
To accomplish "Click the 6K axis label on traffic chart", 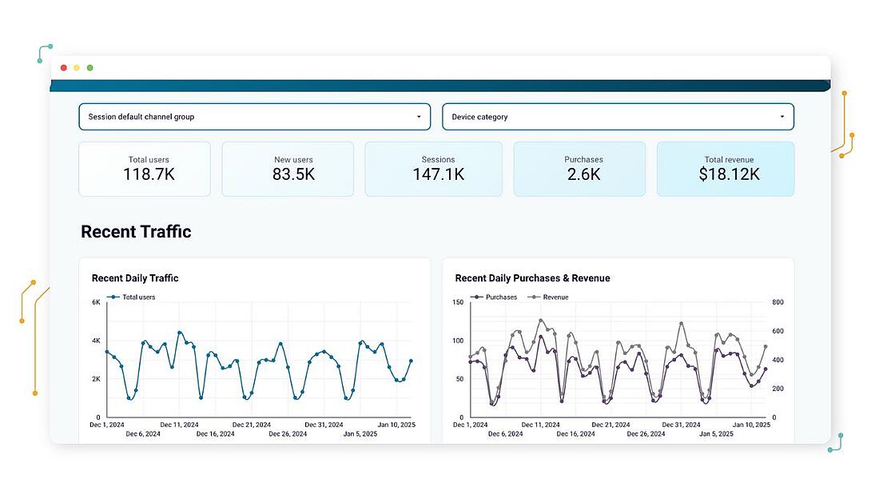I will coord(96,302).
